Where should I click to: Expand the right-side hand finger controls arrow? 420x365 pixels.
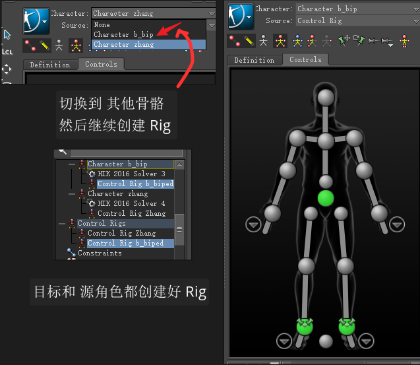[396, 224]
